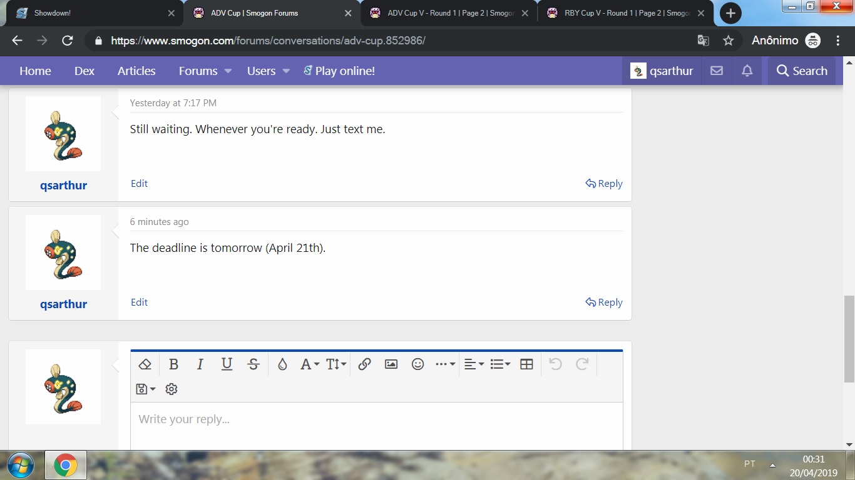
Task: Insert a link with chain icon
Action: (364, 364)
